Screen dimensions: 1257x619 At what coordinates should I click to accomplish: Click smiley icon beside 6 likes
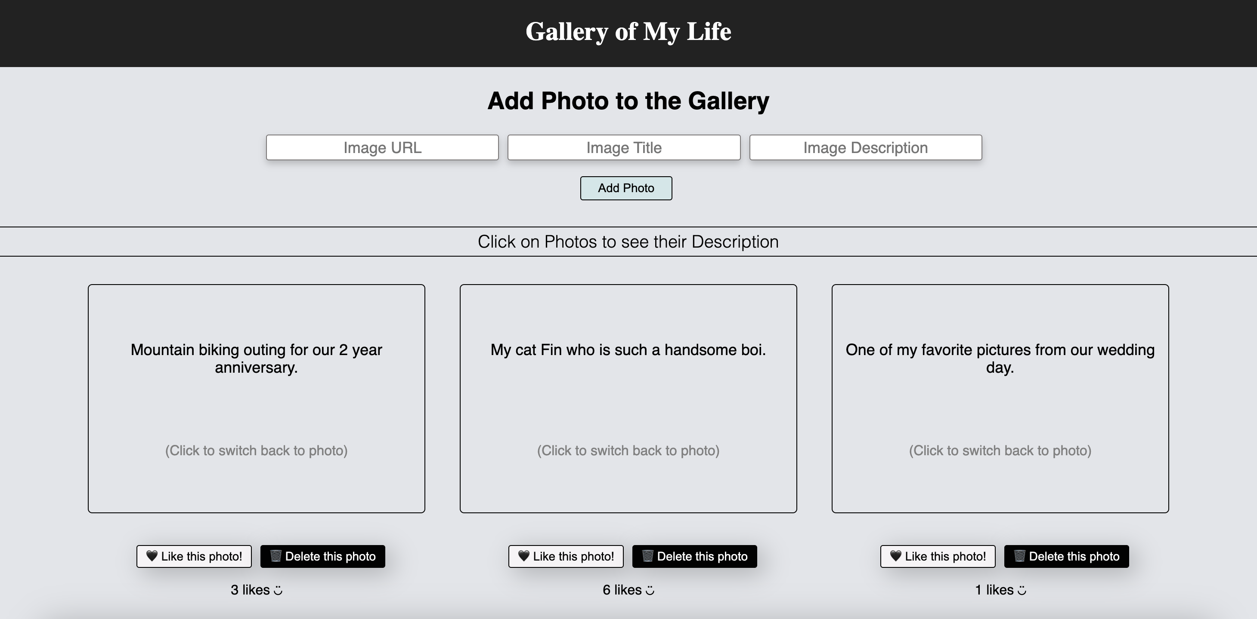pyautogui.click(x=650, y=590)
